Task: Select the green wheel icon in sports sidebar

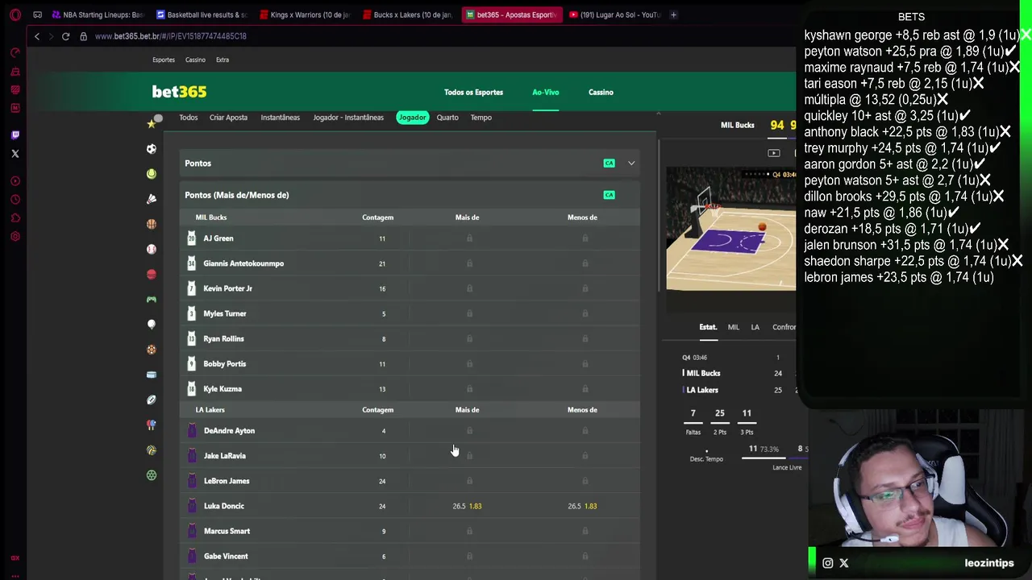Action: pyautogui.click(x=151, y=475)
